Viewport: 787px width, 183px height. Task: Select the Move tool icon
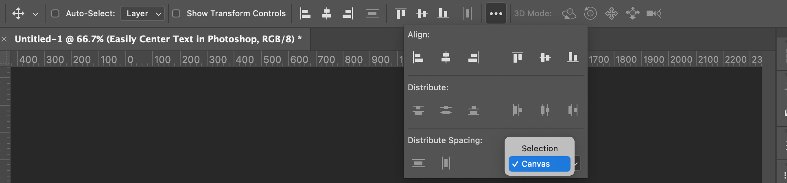click(x=18, y=13)
